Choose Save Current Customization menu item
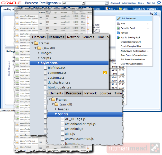 pyautogui.click(x=134, y=55)
